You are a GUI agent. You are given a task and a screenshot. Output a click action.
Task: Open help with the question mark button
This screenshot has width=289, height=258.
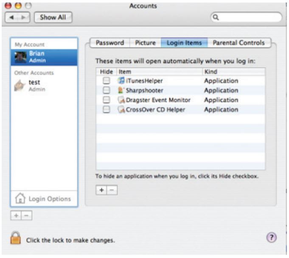[271, 237]
